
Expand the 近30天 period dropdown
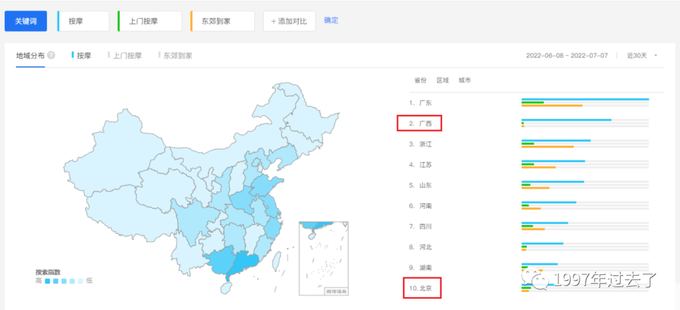point(642,55)
